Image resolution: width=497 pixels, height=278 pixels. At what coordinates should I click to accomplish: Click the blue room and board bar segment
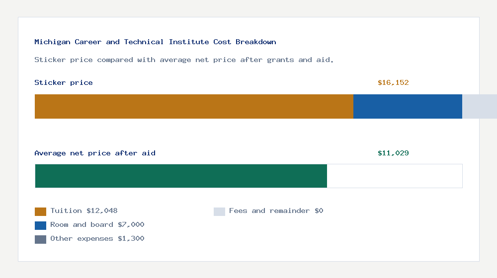pos(408,106)
